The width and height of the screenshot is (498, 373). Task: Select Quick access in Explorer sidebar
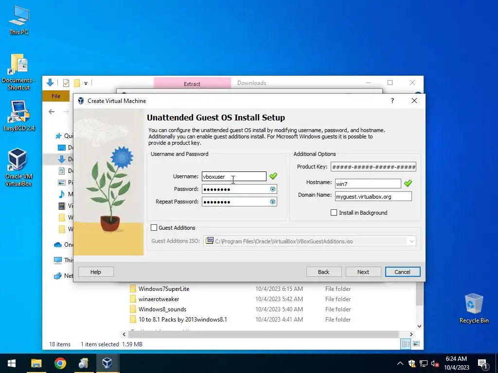point(64,136)
